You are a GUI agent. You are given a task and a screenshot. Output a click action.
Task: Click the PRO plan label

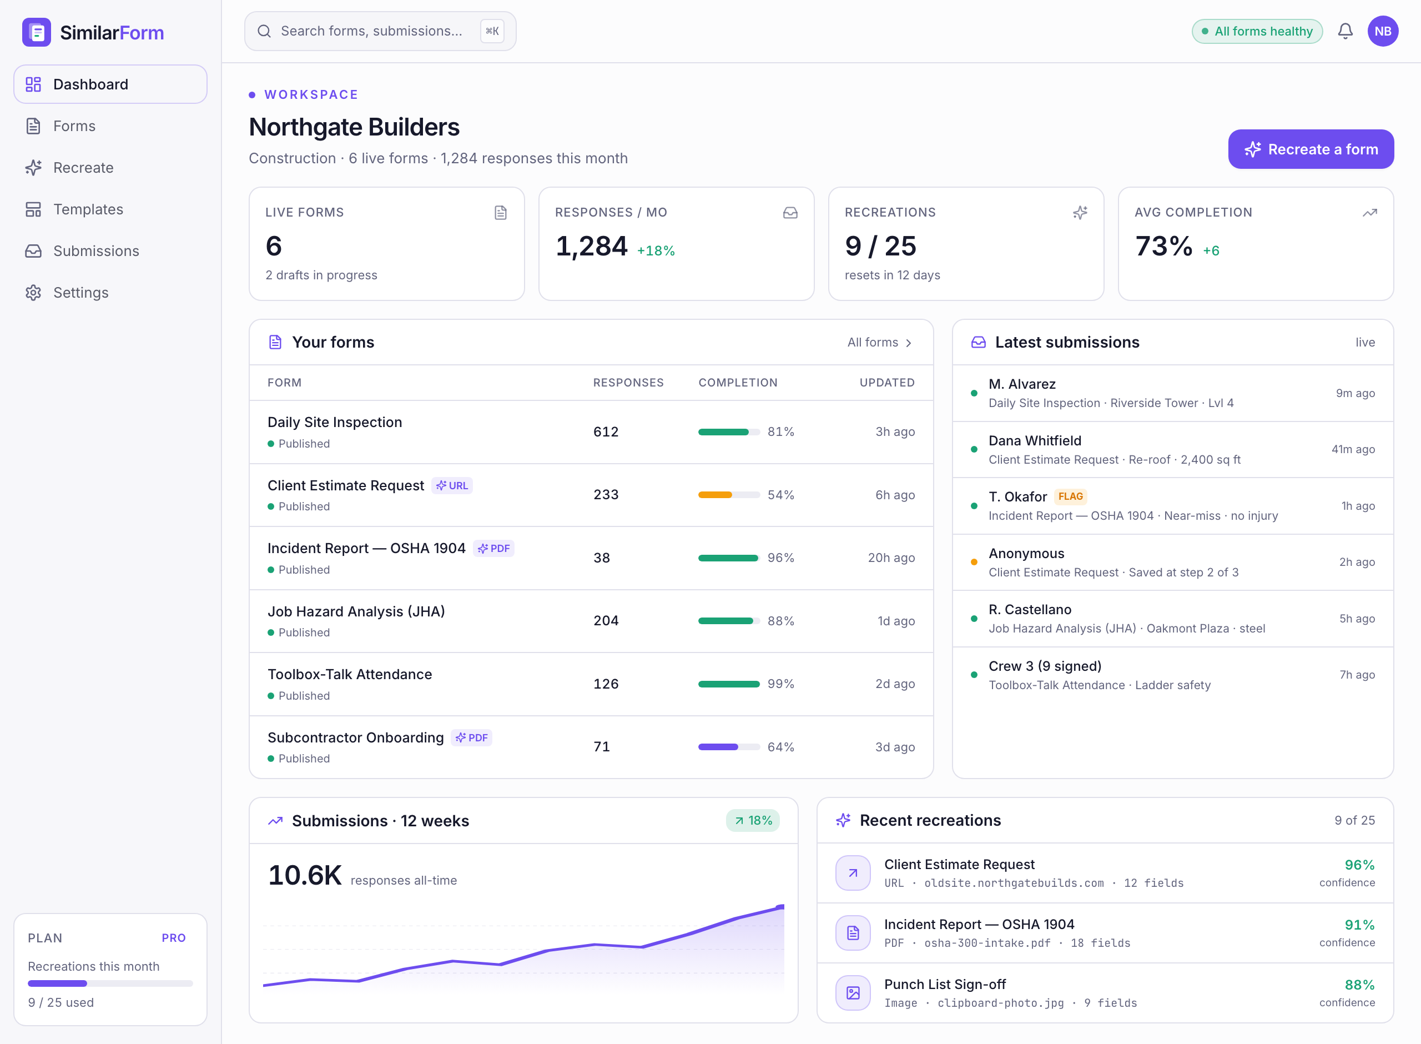click(174, 938)
